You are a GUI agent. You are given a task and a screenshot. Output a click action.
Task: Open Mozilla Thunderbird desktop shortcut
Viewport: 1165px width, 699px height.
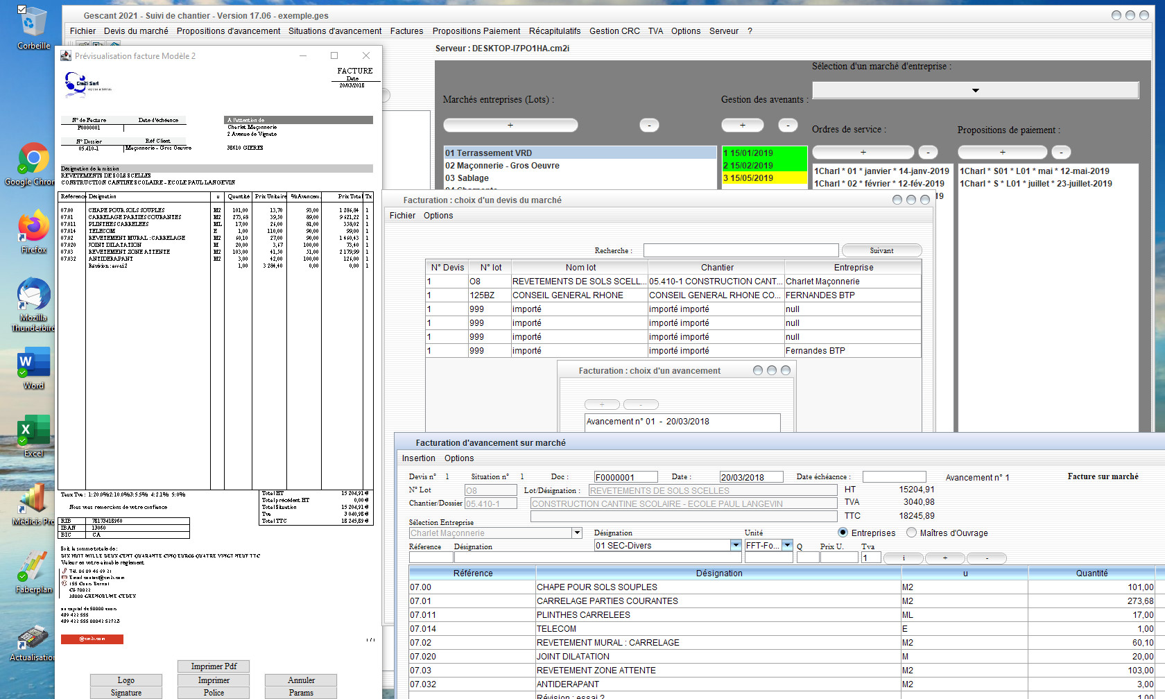click(33, 304)
